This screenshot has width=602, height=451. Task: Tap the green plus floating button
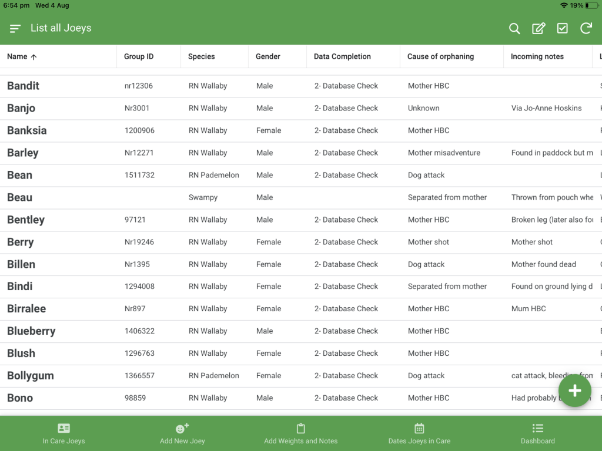pos(574,391)
